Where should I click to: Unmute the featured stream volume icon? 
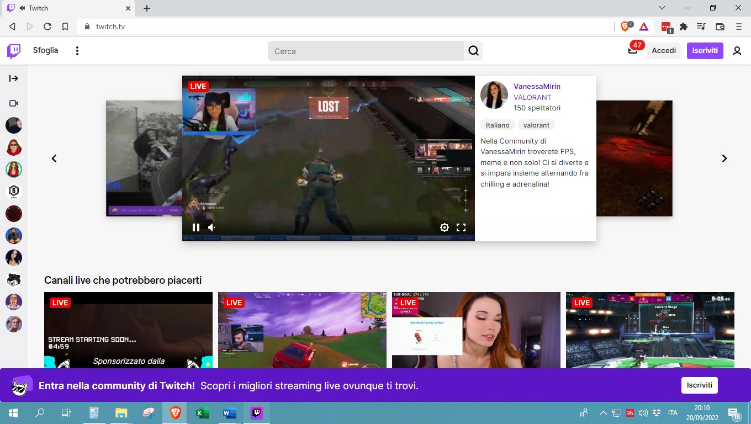point(211,227)
